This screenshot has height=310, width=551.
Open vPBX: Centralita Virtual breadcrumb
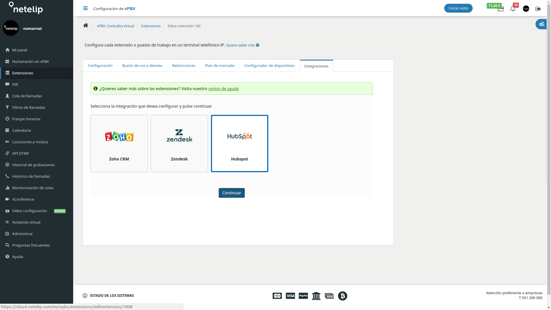coord(116,26)
